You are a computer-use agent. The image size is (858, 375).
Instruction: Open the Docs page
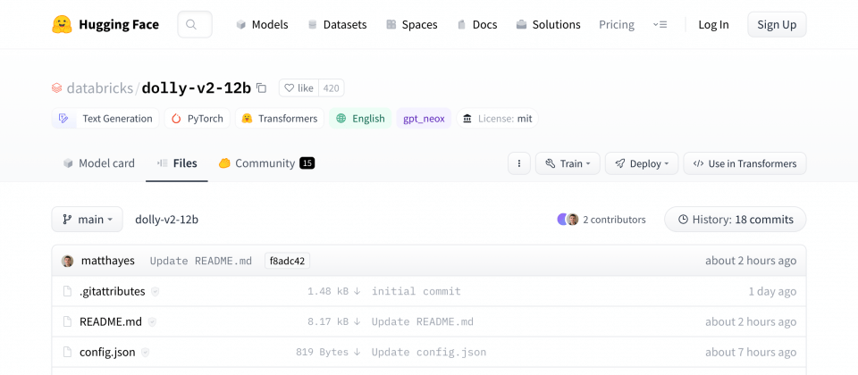click(477, 25)
